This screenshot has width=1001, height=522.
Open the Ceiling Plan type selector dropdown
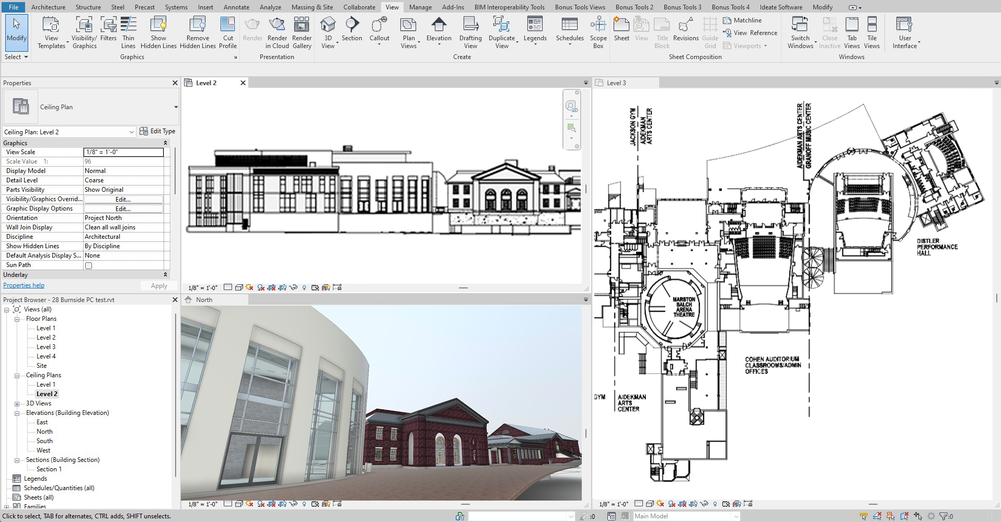coord(176,107)
